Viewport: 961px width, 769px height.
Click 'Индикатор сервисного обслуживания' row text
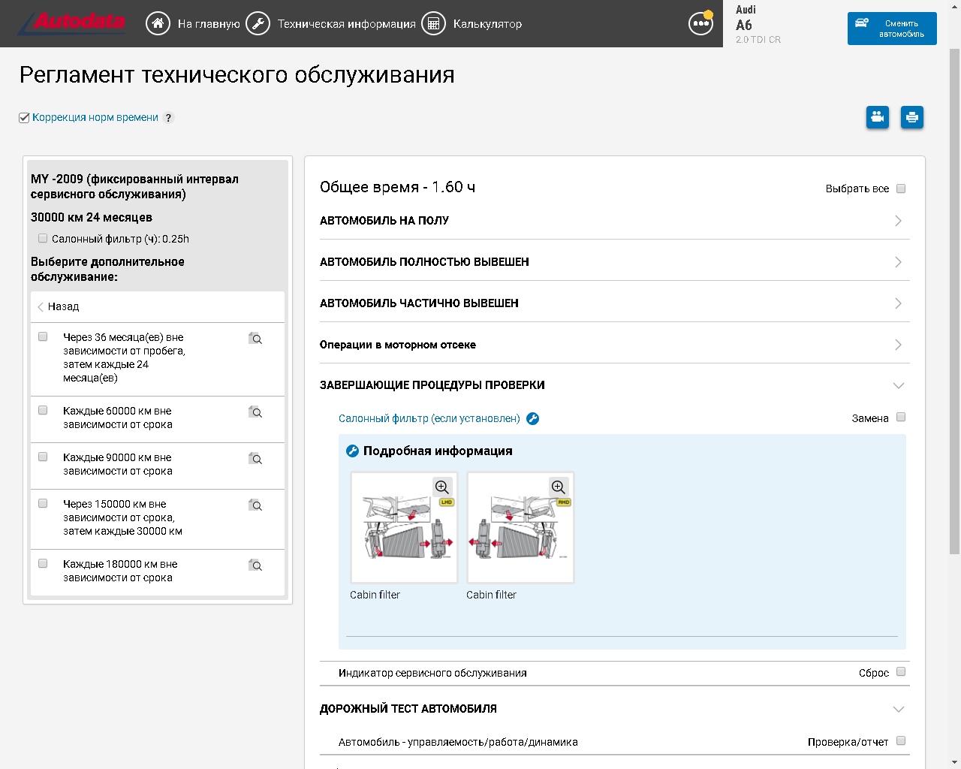pyautogui.click(x=432, y=673)
